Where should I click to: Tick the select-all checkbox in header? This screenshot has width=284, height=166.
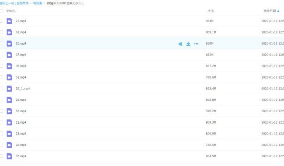pyautogui.click(x=1, y=11)
